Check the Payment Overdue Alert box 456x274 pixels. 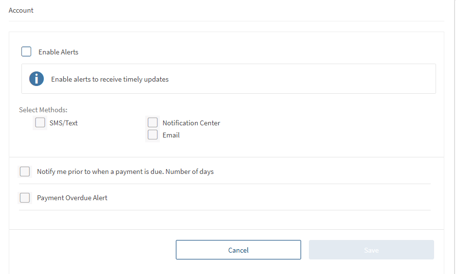click(x=25, y=198)
